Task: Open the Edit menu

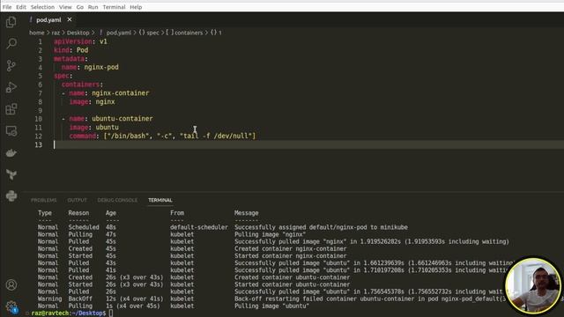Action: tap(21, 7)
